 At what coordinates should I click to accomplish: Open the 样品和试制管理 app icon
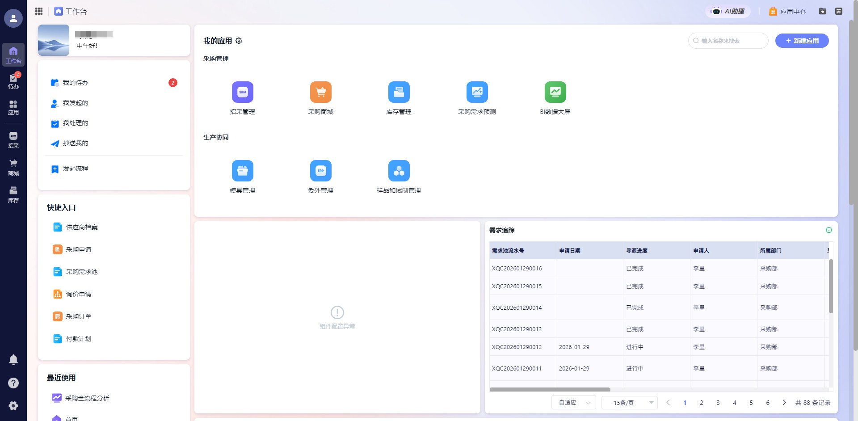pos(399,171)
